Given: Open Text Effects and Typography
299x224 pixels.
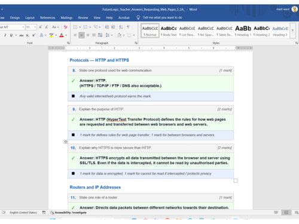Looking at the screenshot, I should point(41,35).
